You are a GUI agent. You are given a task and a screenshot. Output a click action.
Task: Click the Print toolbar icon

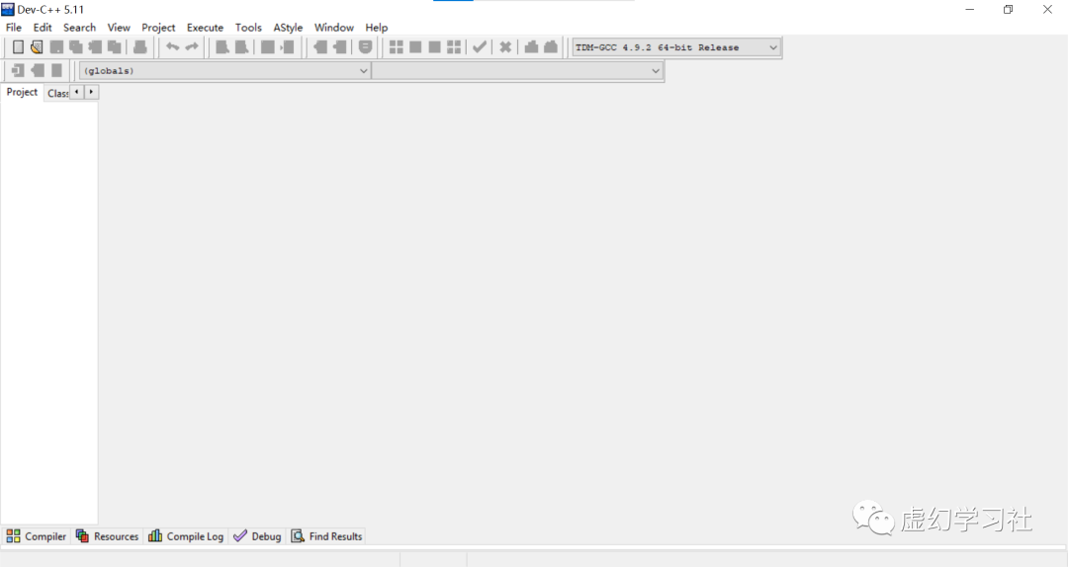[x=139, y=47]
